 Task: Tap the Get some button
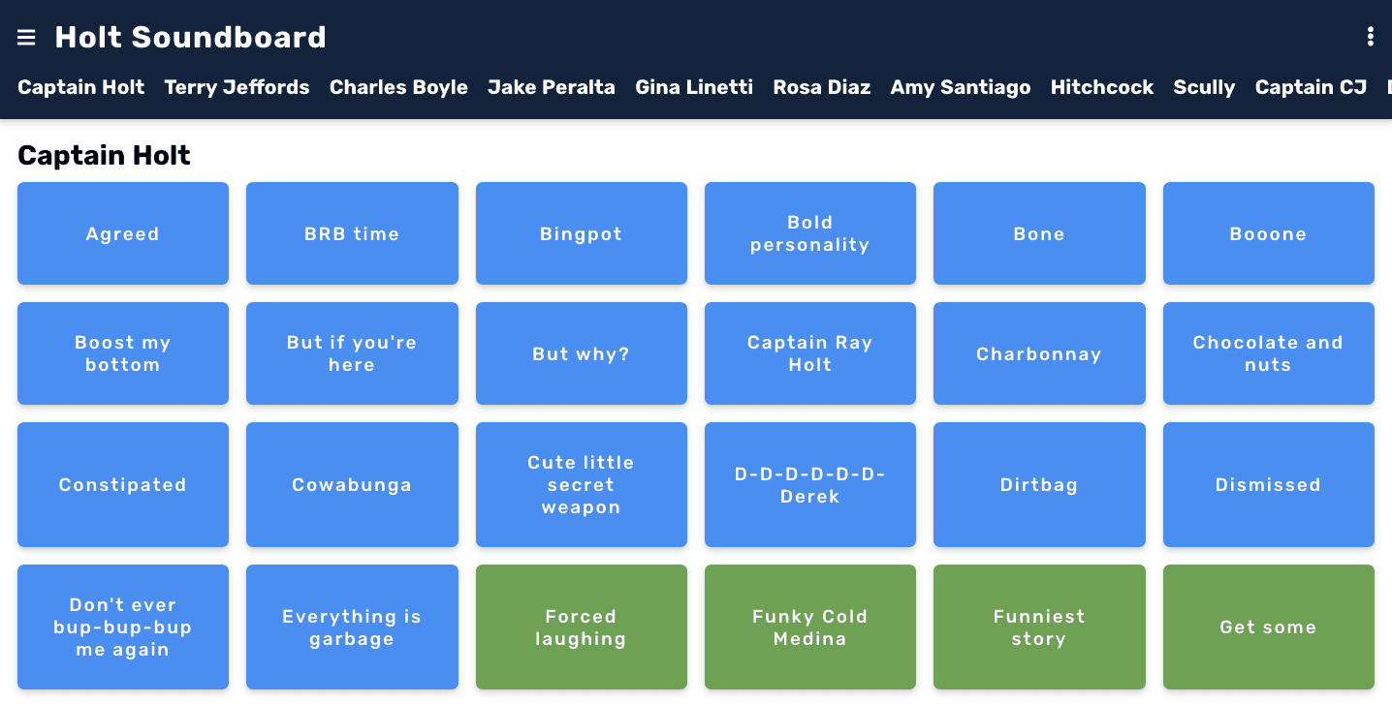point(1268,627)
